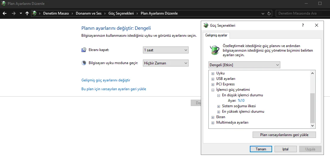
Task: Select the Gelişmiş ayarlar tab
Action: tap(216, 35)
